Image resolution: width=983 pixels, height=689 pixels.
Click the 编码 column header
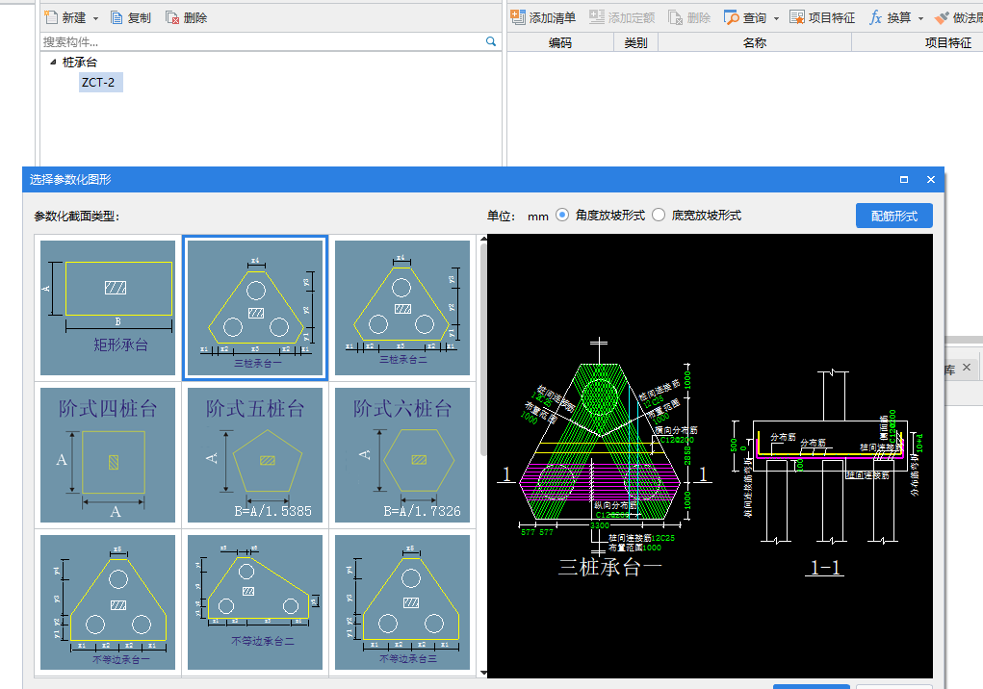click(x=559, y=42)
